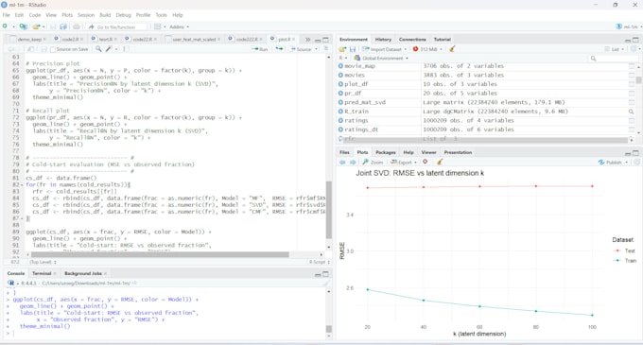This screenshot has width=643, height=345.
Task: Click the Go to file/function field
Action: [117, 27]
